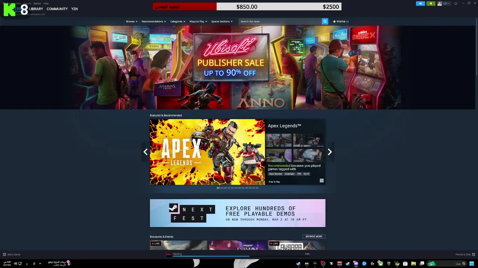Image resolution: width=478 pixels, height=268 pixels.
Task: Select the bottom-left Apex Legends screenshot
Action: click(279, 156)
